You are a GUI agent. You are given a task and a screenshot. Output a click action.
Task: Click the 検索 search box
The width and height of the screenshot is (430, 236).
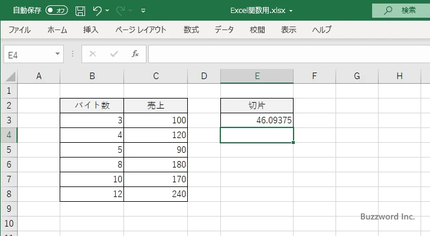coord(401,11)
